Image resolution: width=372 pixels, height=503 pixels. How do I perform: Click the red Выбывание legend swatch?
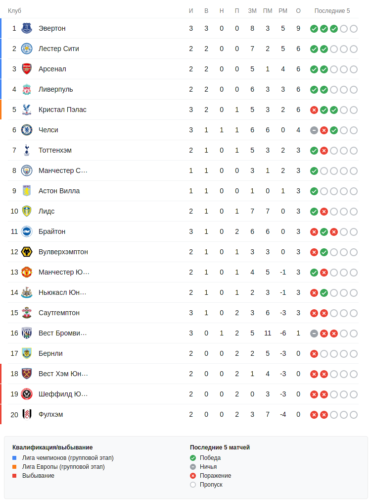(14, 476)
